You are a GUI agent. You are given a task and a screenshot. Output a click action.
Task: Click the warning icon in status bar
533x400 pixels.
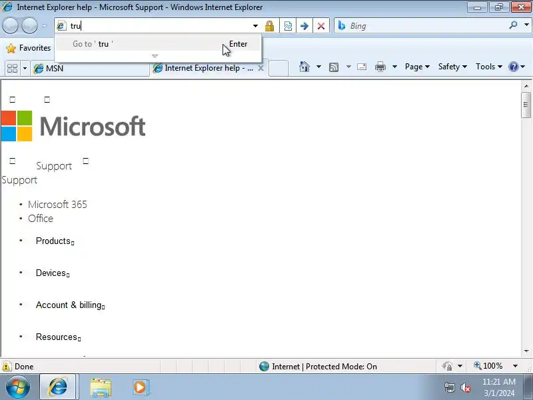point(6,367)
